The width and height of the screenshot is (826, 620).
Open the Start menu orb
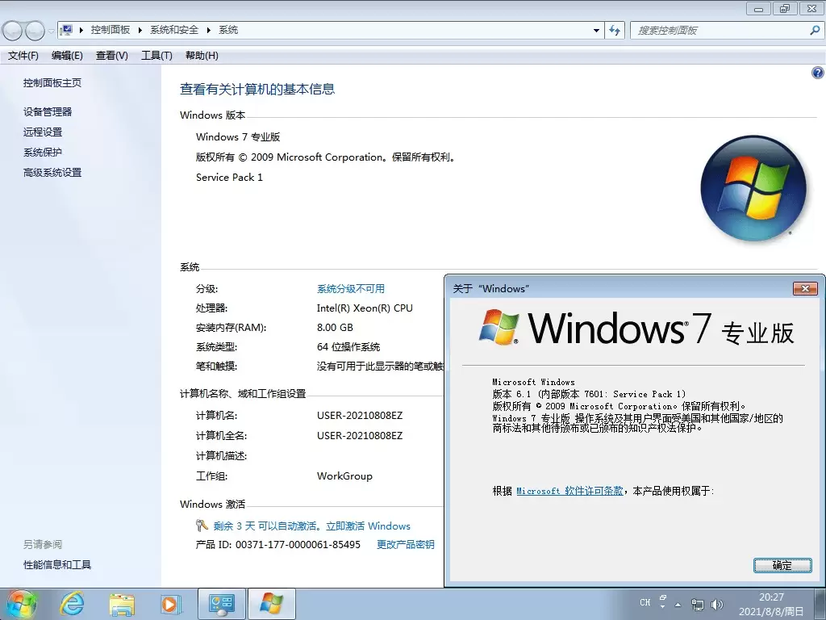tap(22, 604)
